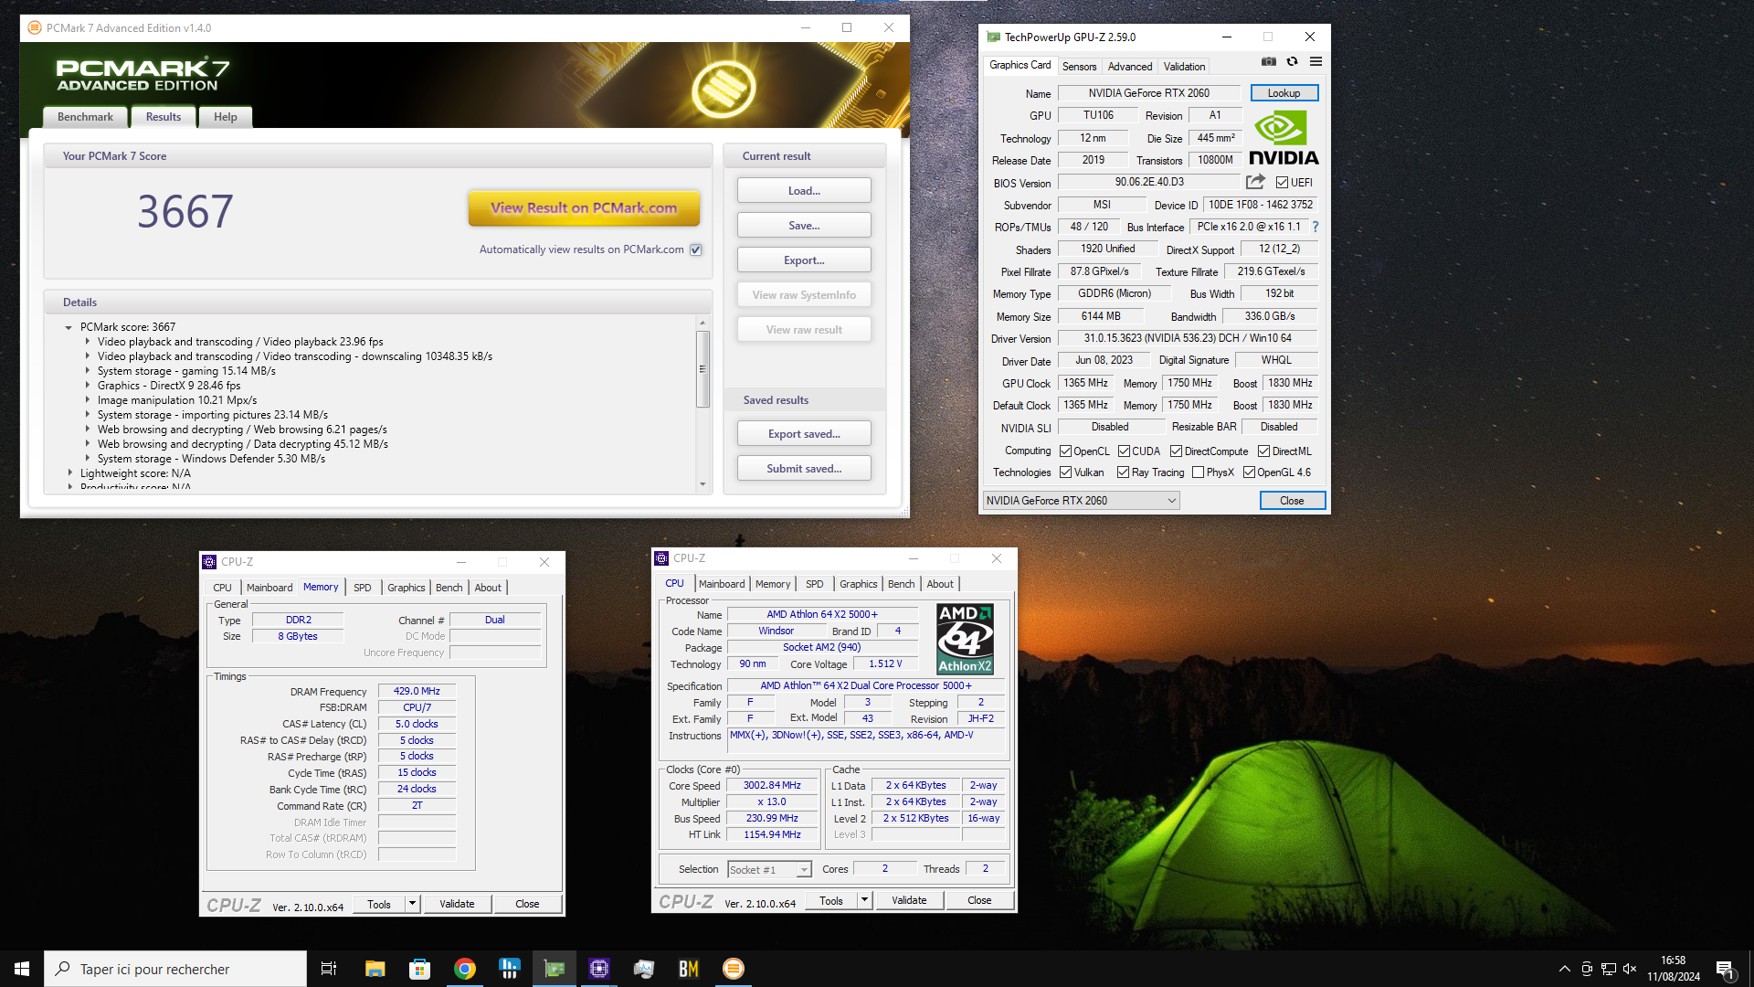Click View Result on PCMark.com button
This screenshot has width=1754, height=987.
(584, 208)
